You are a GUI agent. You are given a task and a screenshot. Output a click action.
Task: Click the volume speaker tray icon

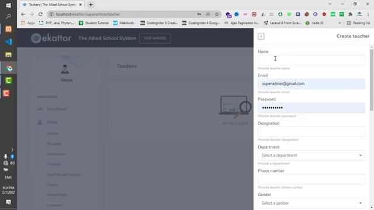click(x=12, y=163)
